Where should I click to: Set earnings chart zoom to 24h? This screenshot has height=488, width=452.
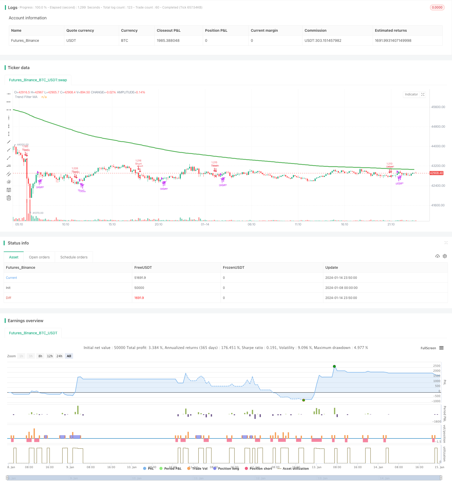click(59, 356)
